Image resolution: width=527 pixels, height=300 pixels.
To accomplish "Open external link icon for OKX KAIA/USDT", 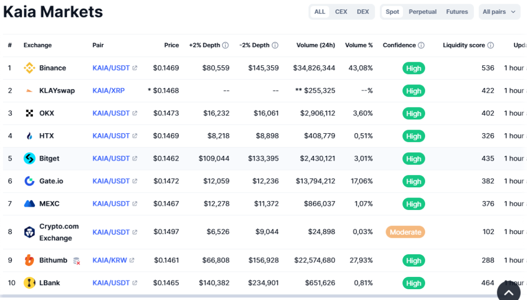I will pyautogui.click(x=135, y=113).
